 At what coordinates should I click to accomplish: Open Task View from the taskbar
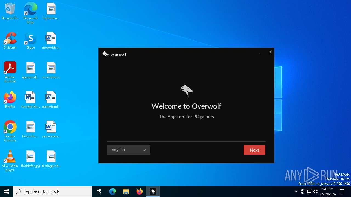99,192
